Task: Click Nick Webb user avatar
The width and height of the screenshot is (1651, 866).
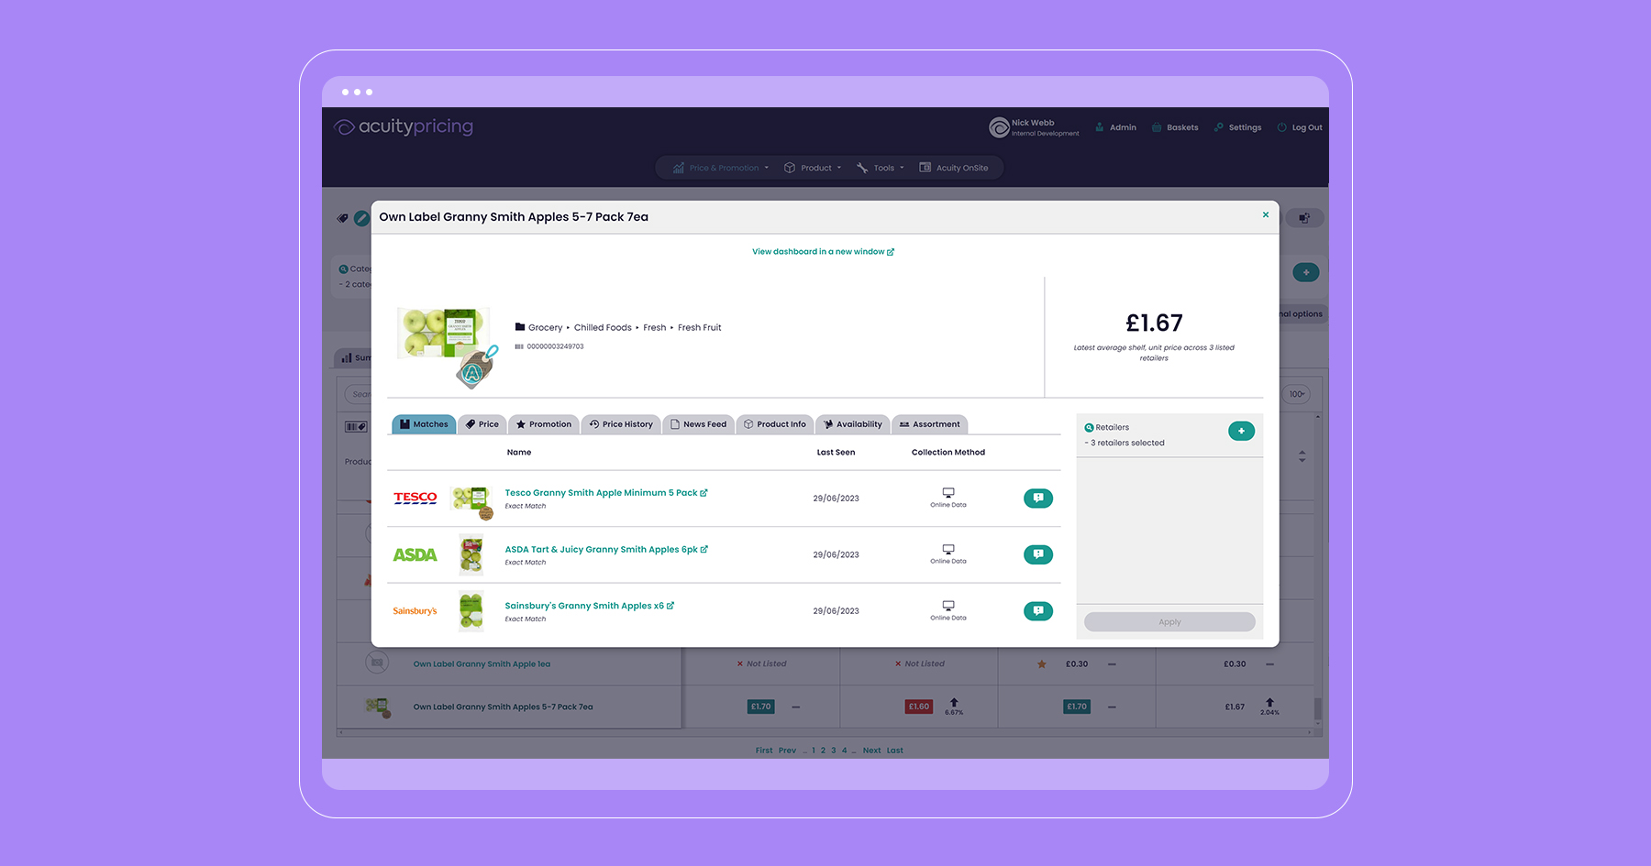Action: (x=999, y=127)
